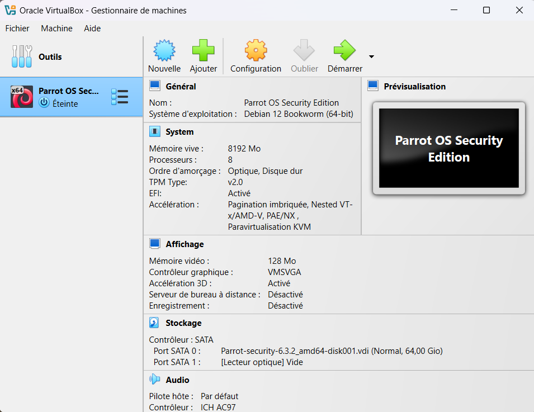Click the Parrot OS x64 machine icon

22,97
